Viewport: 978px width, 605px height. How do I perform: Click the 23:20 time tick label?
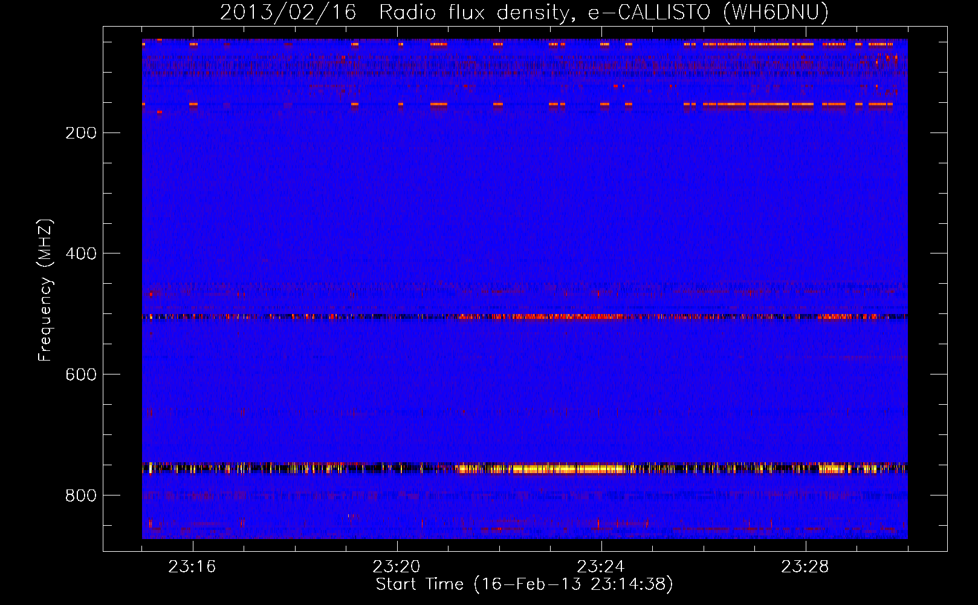tap(397, 567)
